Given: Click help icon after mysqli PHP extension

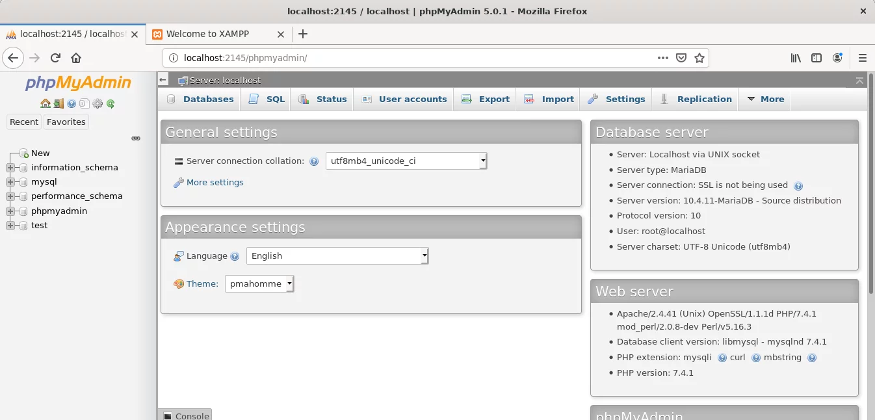Looking at the screenshot, I should point(722,358).
